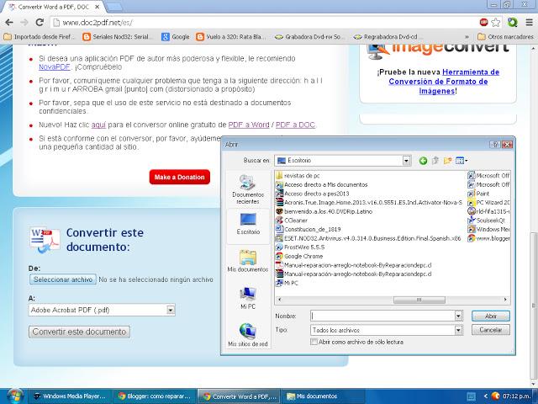This screenshot has width=538, height=404.
Task: Enable Abrir como archivo de sólo lectura
Action: tap(314, 342)
